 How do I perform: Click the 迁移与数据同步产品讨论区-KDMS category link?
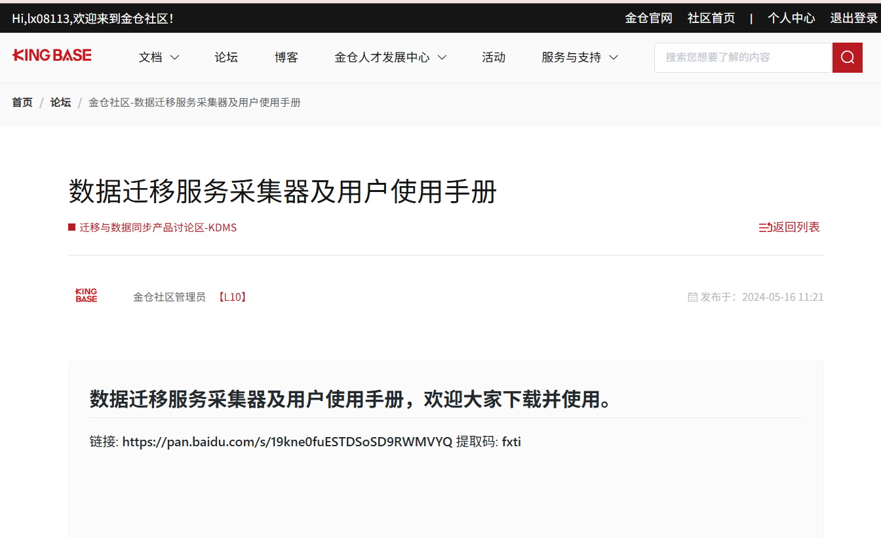coord(158,227)
